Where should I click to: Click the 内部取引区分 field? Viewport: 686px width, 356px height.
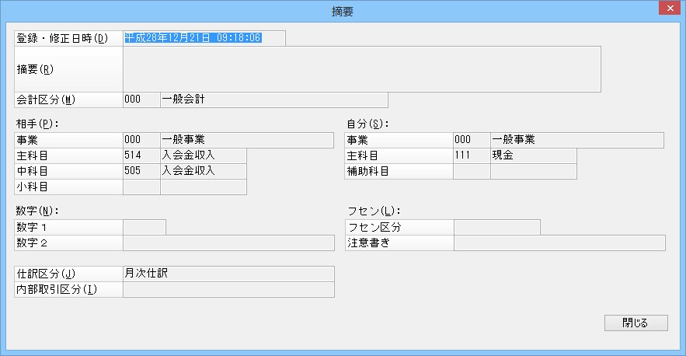click(x=228, y=289)
